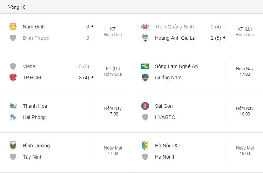Select the Vòng 16 round header
This screenshot has height=173, width=263.
click(x=17, y=7)
